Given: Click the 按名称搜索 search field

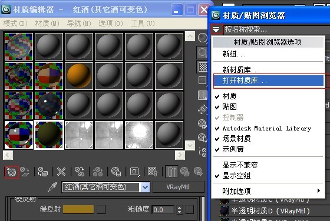Looking at the screenshot, I should click(x=276, y=29).
